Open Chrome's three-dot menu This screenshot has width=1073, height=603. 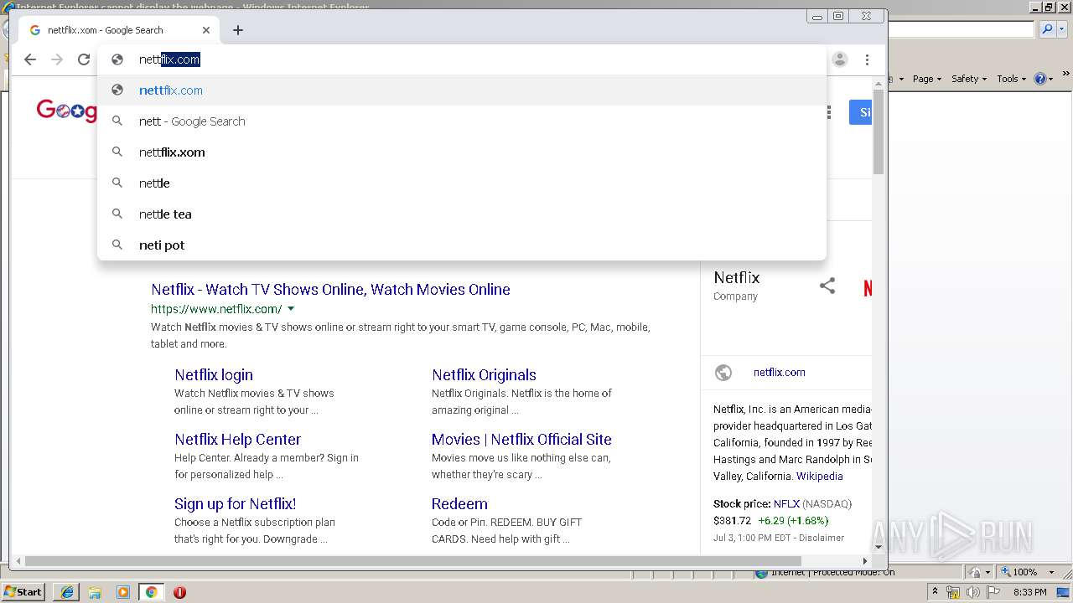coord(867,59)
